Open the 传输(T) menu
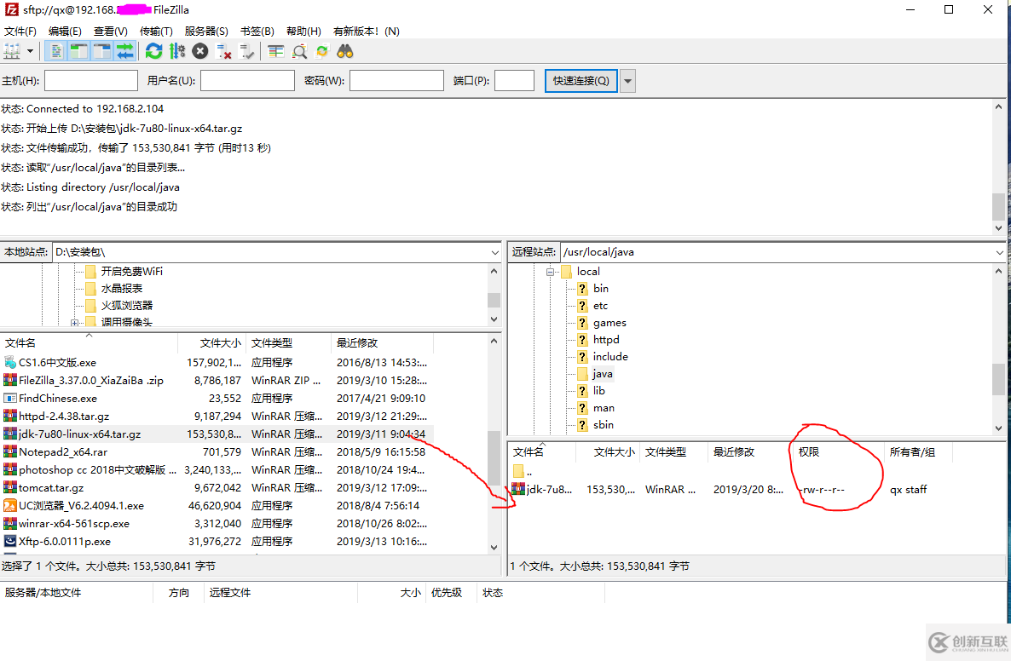 tap(156, 31)
